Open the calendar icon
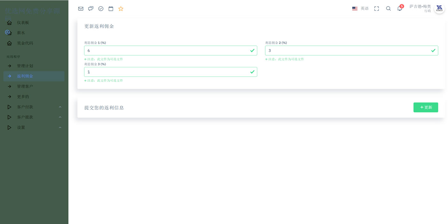The width and height of the screenshot is (448, 224). point(111,9)
